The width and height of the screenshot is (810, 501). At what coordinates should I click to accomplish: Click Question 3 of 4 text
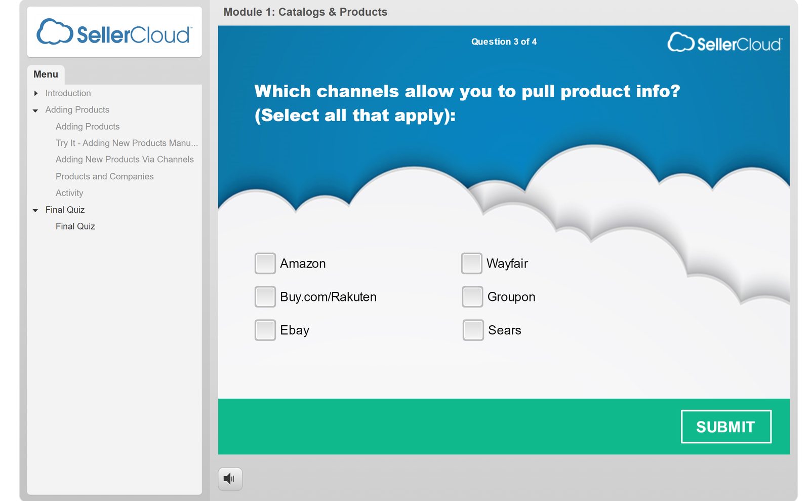click(x=504, y=42)
